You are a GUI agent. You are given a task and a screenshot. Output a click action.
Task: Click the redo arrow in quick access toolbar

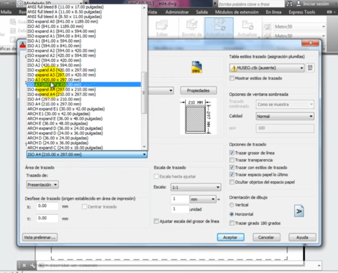(7, 3)
